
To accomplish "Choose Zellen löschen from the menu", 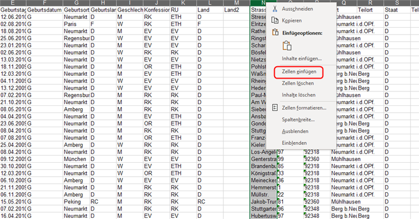I will (298, 84).
